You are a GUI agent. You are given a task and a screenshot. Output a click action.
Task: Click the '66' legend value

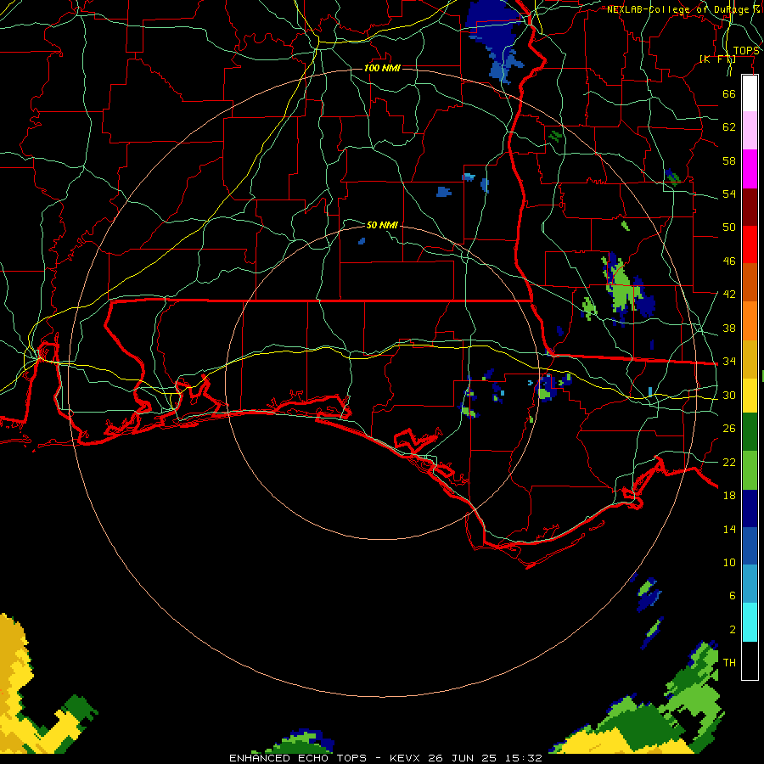(729, 93)
